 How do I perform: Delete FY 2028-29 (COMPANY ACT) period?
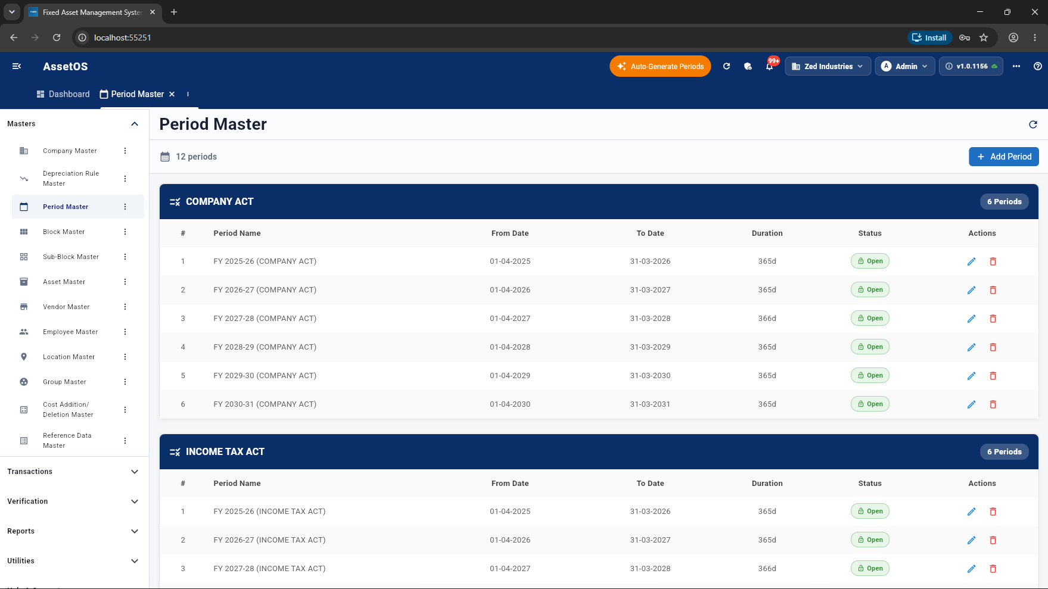pyautogui.click(x=993, y=347)
